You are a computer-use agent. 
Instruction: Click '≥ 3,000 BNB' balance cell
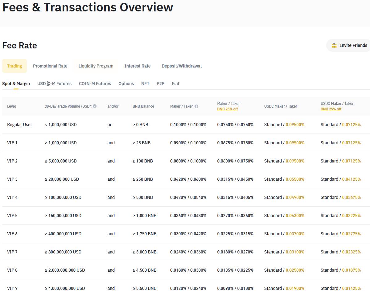point(145,252)
